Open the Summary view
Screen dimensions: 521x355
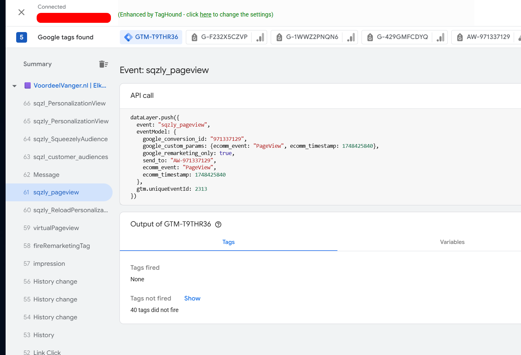[x=37, y=64]
